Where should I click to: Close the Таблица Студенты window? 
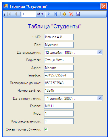tap(103, 6)
